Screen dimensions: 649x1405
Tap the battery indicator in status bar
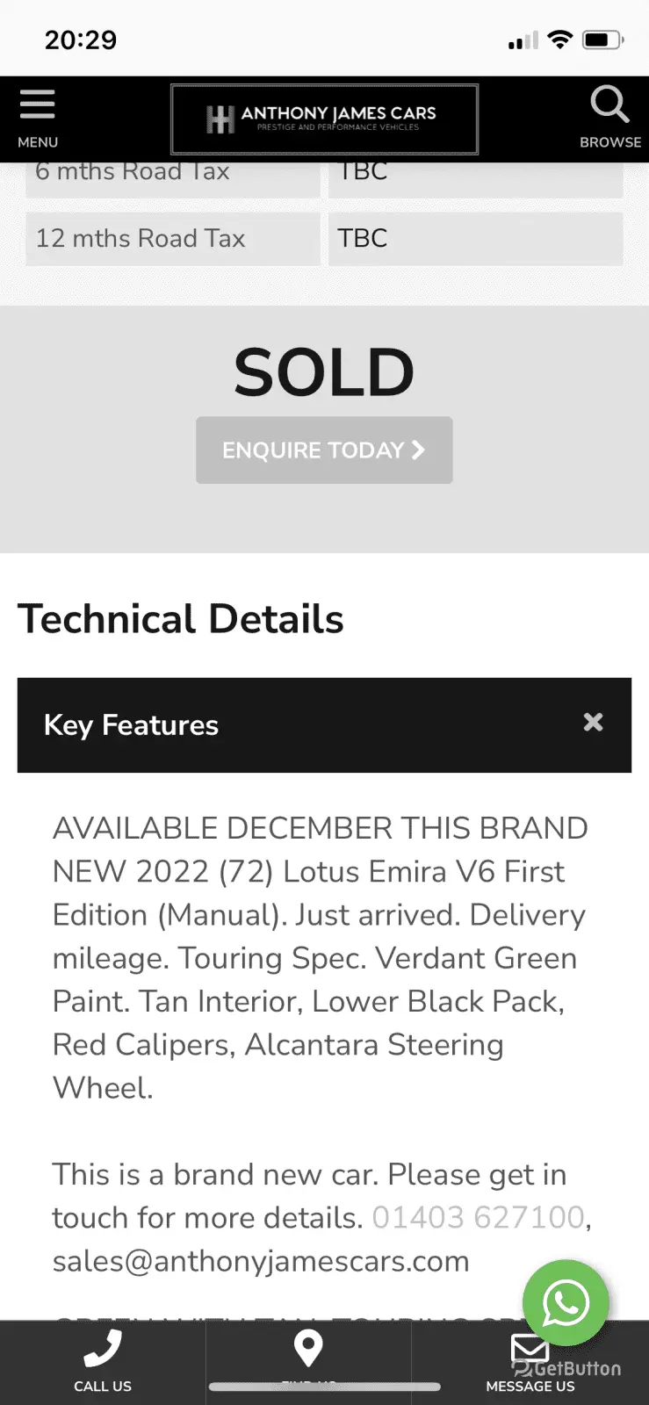tap(602, 40)
